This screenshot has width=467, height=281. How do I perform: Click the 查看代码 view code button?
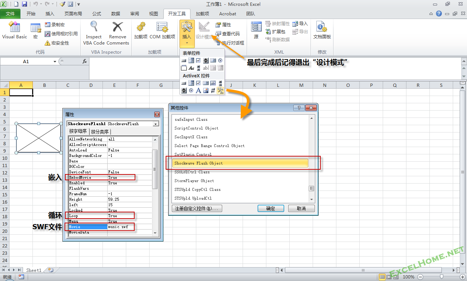[228, 34]
